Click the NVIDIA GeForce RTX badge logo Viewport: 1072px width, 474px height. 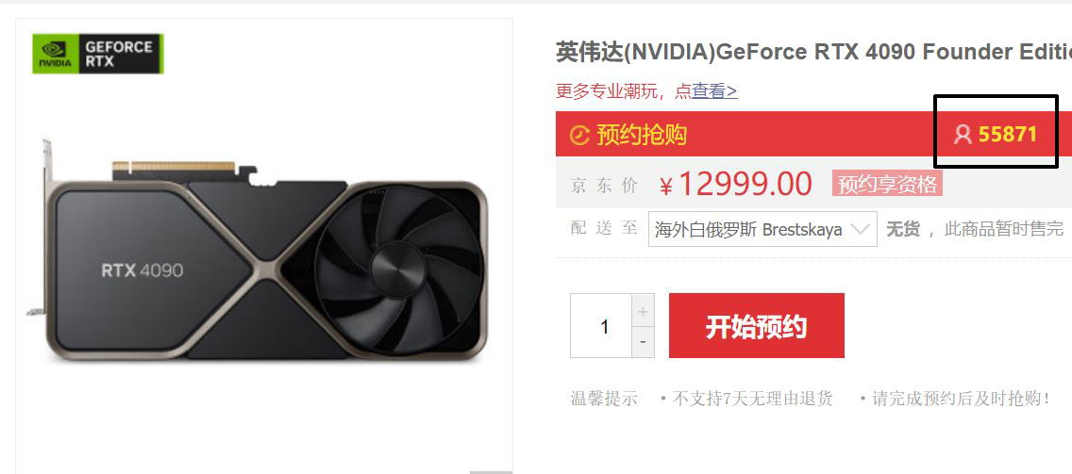coord(98,54)
